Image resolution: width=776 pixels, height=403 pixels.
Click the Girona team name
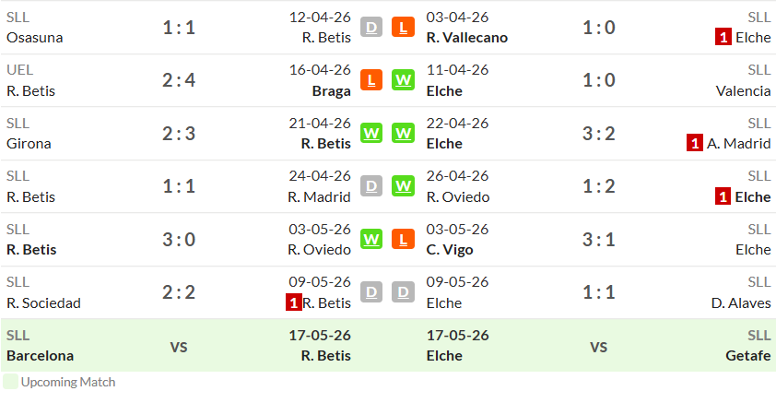[x=29, y=144]
